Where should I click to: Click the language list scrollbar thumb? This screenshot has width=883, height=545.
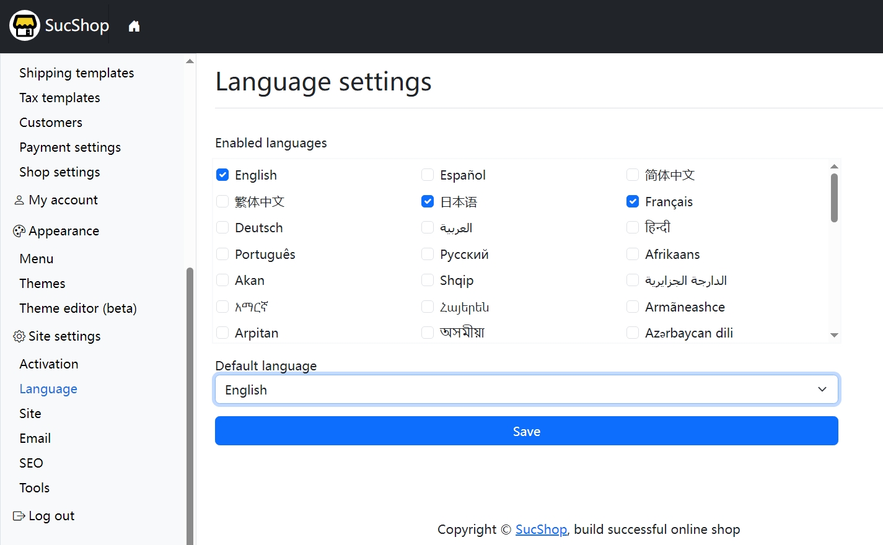(x=834, y=197)
